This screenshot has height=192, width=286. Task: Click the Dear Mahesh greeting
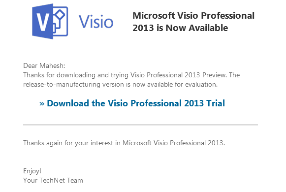[44, 65]
